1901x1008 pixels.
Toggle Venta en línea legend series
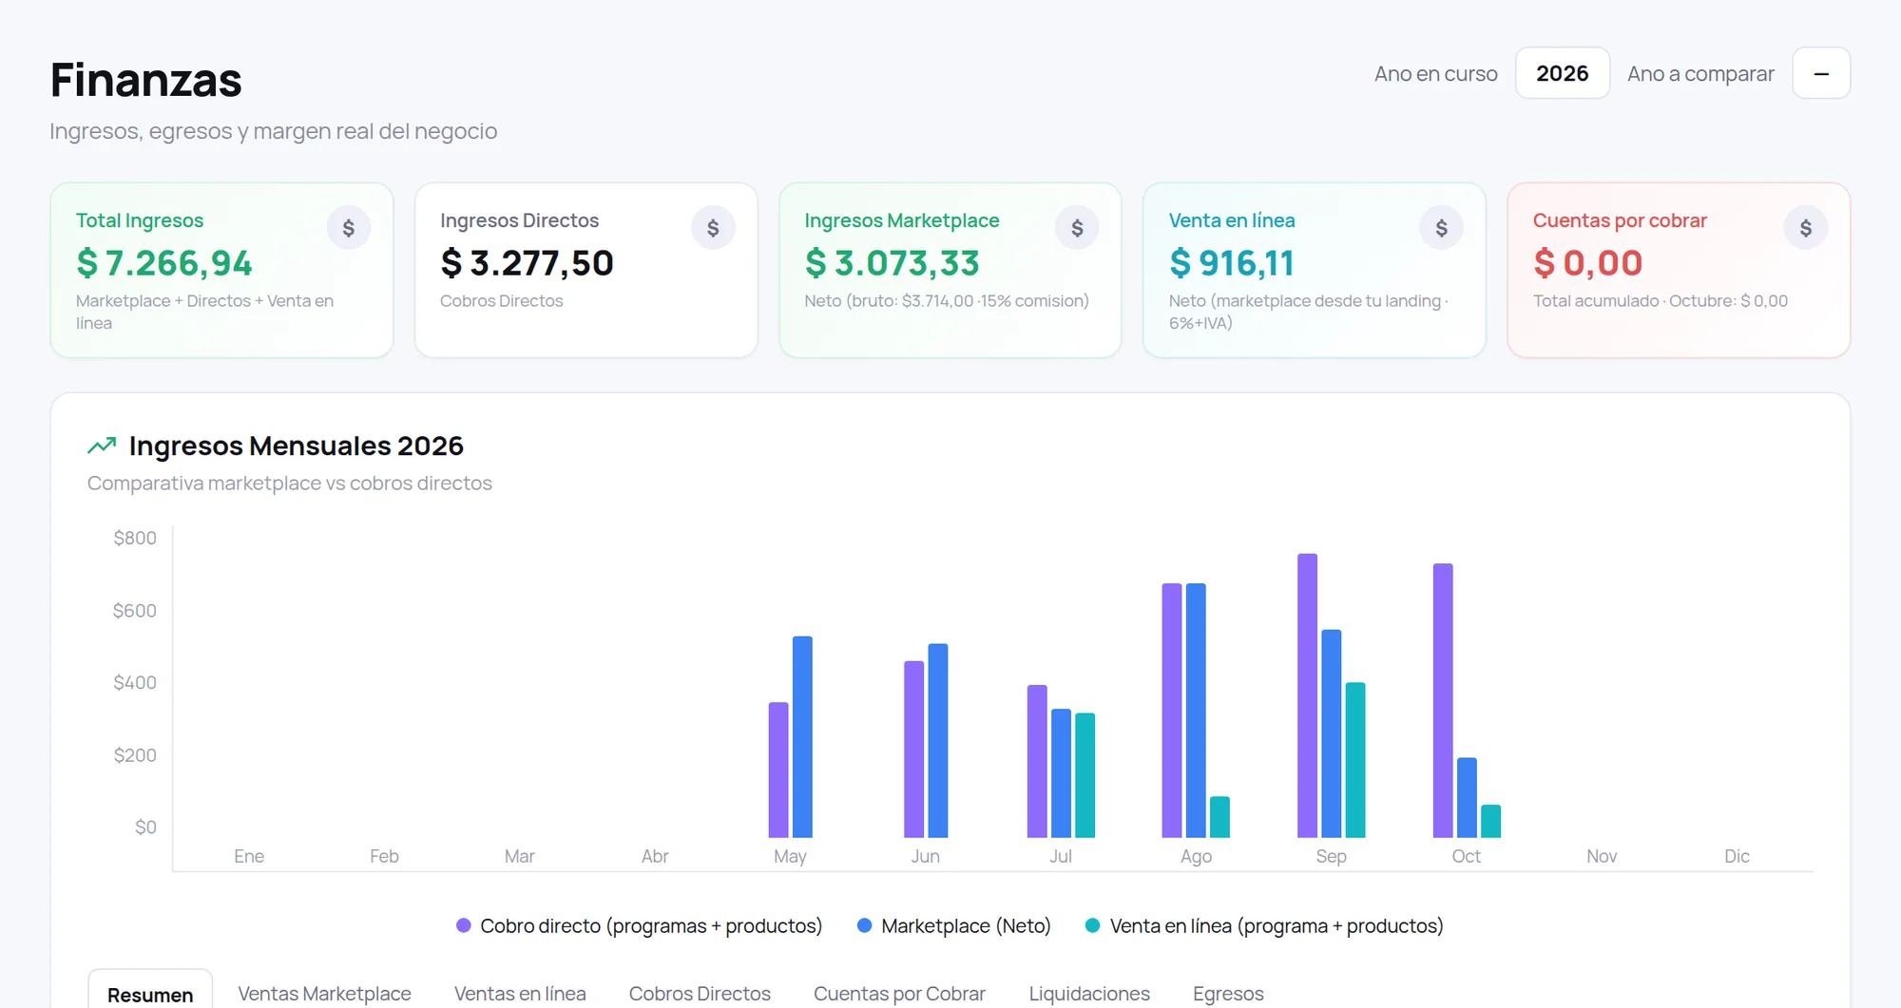coord(1264,925)
